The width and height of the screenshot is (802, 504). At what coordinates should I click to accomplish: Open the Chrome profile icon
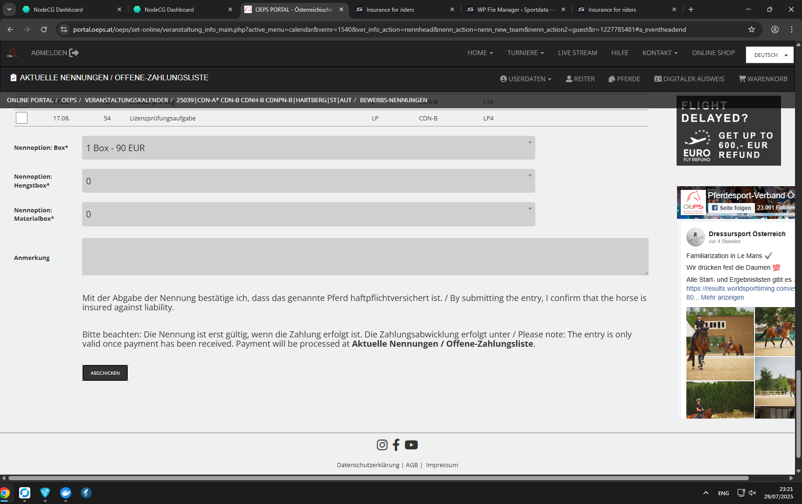[x=775, y=29]
